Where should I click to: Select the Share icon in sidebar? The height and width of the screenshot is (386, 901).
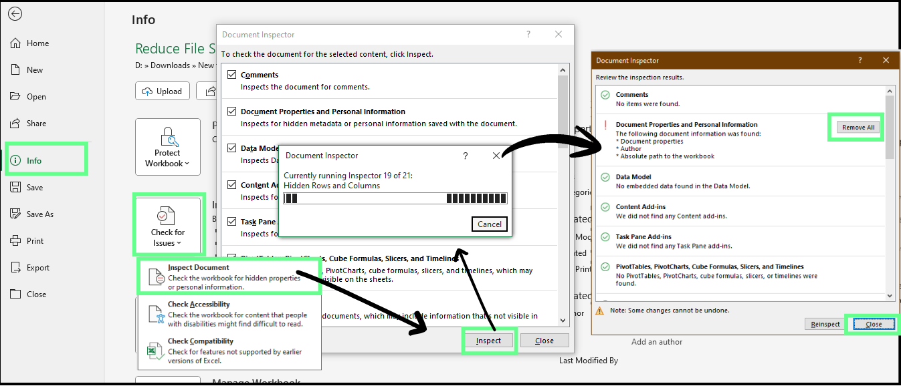point(13,123)
